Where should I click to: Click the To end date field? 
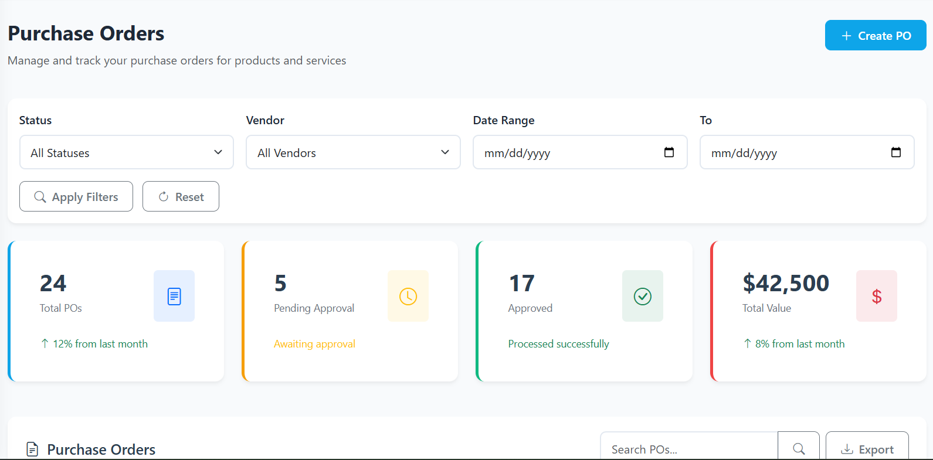pyautogui.click(x=792, y=153)
